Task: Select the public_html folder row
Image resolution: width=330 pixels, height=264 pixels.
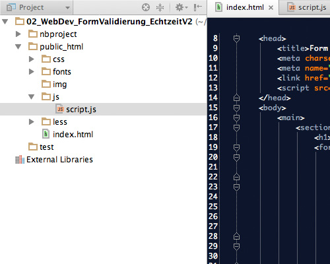Action: click(x=104, y=47)
